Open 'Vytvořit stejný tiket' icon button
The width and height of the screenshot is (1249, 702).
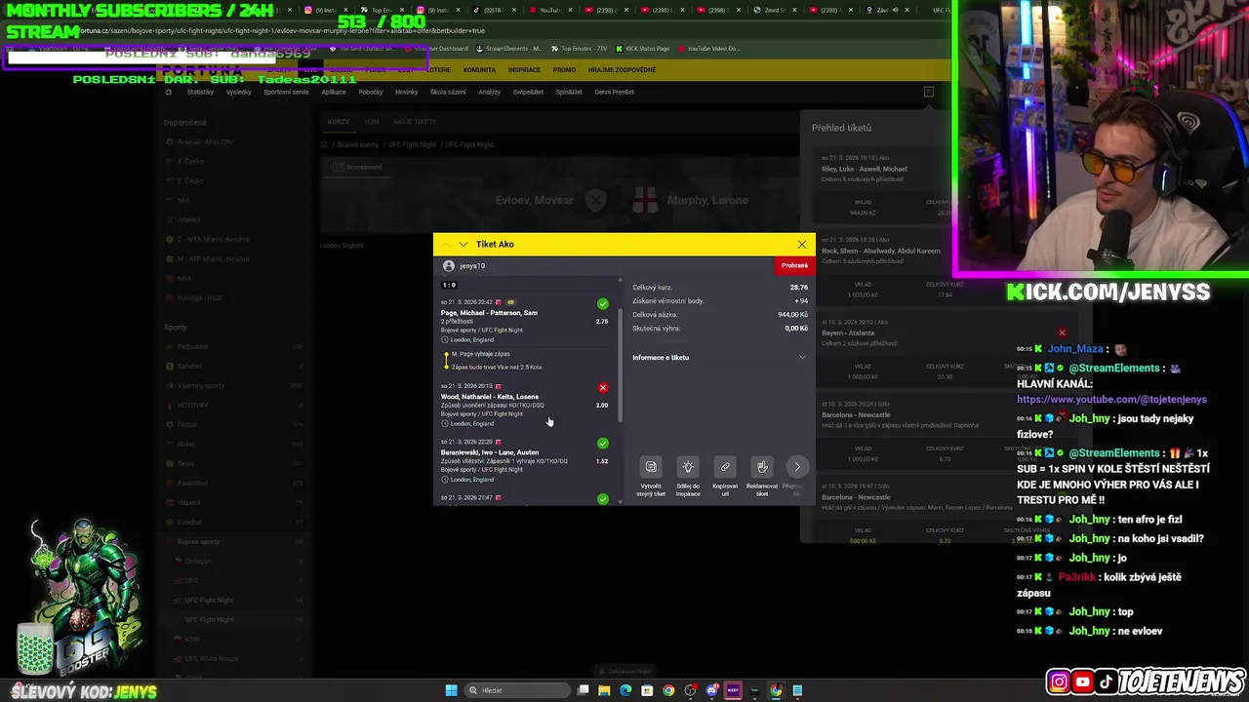point(651,467)
